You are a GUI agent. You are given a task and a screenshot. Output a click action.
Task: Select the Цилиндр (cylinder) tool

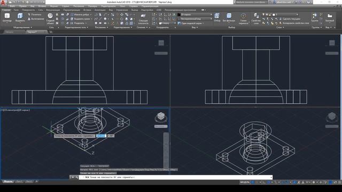[7, 18]
